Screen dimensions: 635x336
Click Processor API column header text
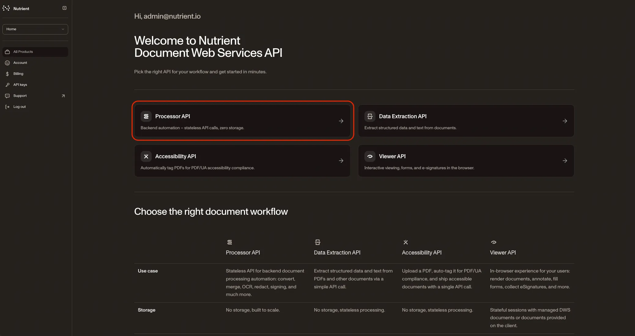tap(243, 253)
